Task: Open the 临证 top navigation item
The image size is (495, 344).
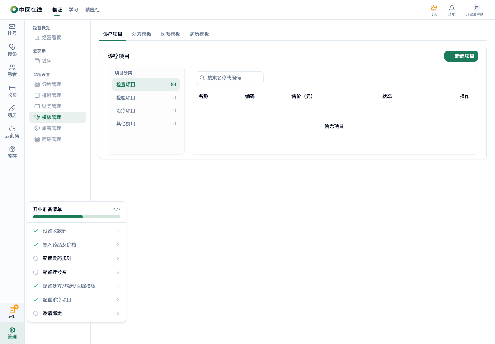Action: [57, 10]
